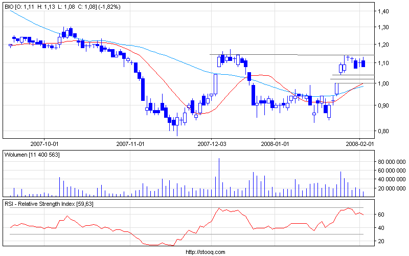
Task: Click the 1,30 price axis label
Action: coord(383,27)
